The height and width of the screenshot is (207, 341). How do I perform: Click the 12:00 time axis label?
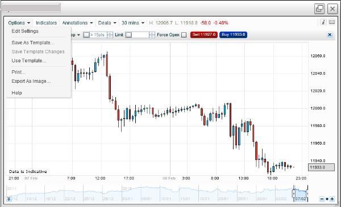100,178
